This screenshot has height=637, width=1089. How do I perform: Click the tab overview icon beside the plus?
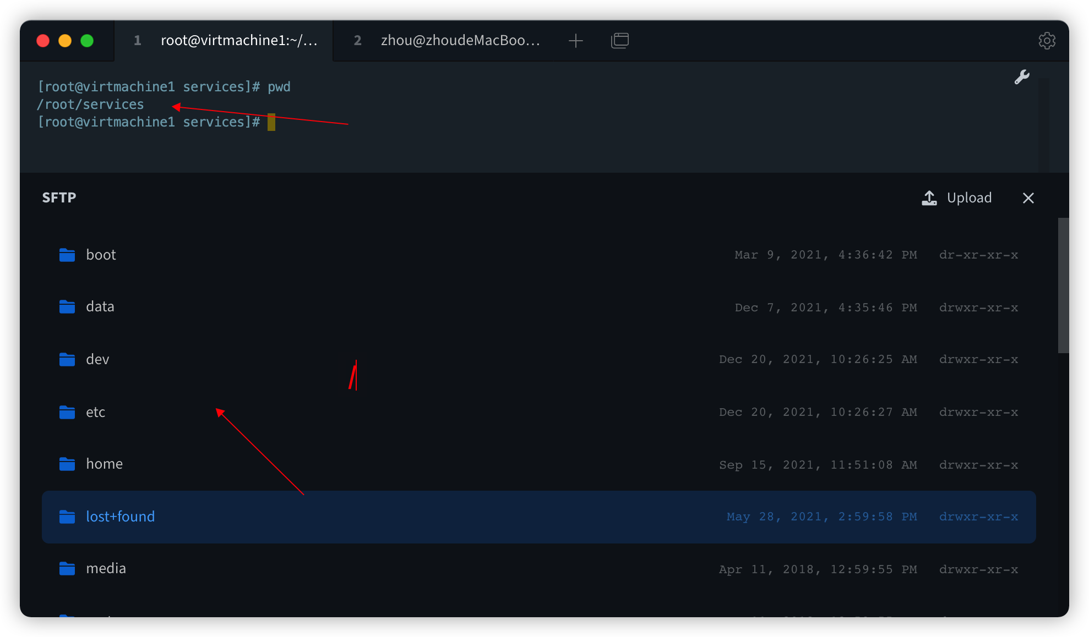tap(620, 40)
